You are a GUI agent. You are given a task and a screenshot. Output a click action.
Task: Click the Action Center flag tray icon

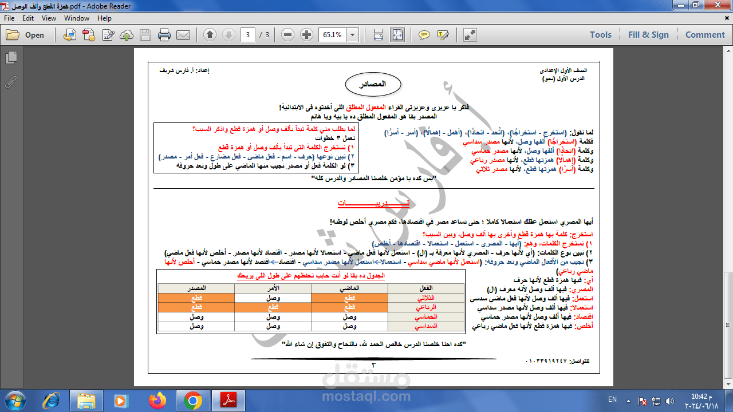pyautogui.click(x=643, y=400)
